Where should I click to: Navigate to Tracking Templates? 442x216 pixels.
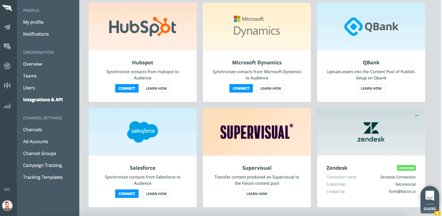pos(43,177)
